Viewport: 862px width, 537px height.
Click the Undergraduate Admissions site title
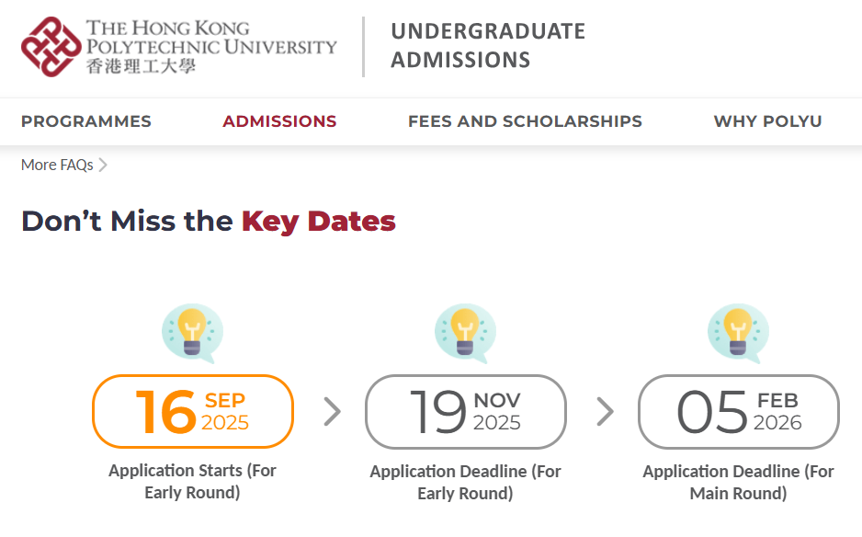pyautogui.click(x=488, y=46)
